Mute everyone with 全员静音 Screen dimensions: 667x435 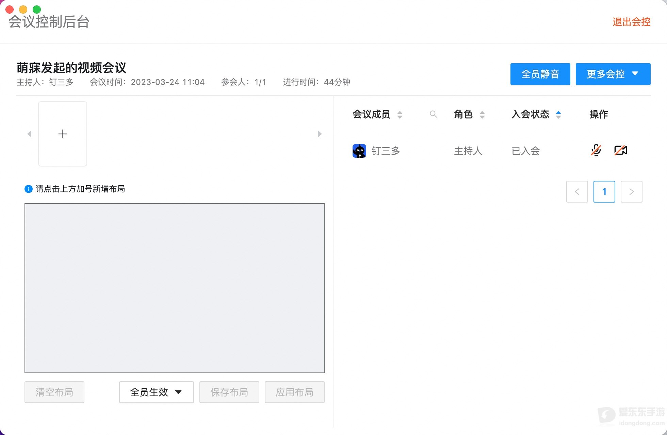point(540,74)
